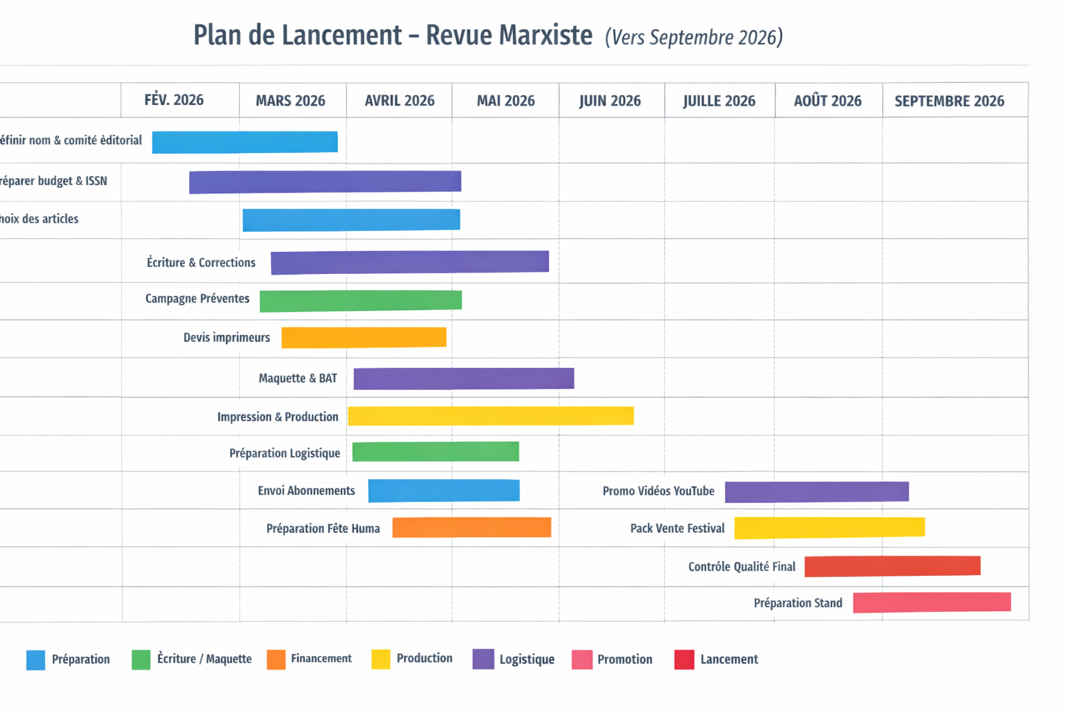This screenshot has width=1068, height=712.
Task: Click the Maquette & BAT task bar
Action: point(464,378)
